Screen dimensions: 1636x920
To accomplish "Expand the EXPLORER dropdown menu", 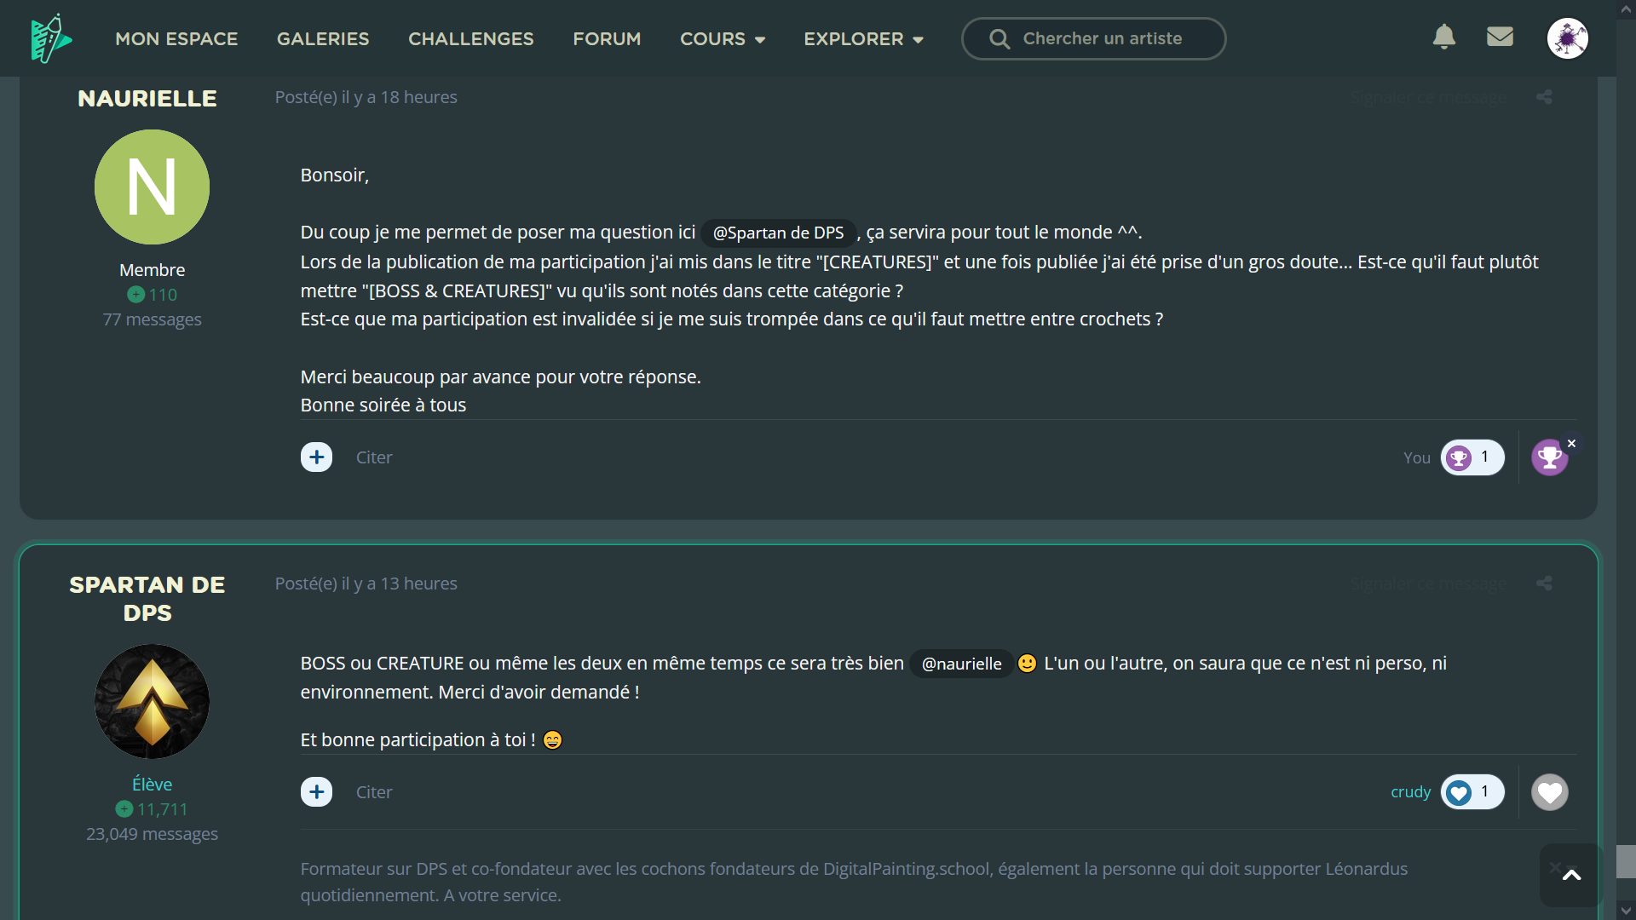I will tap(863, 39).
